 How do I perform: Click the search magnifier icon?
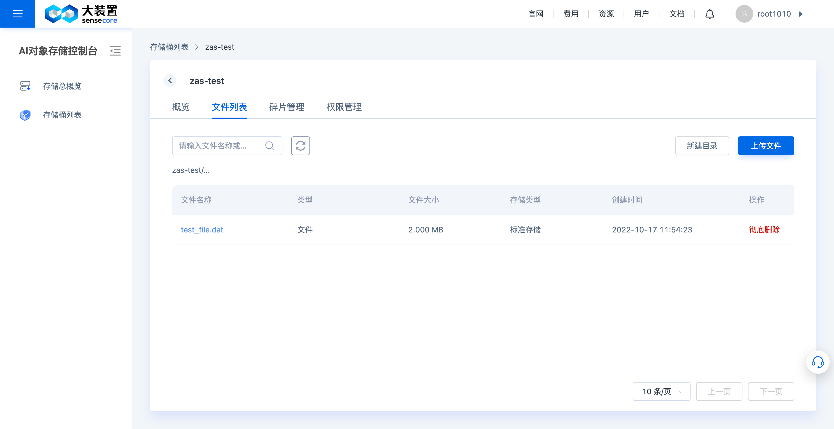point(269,146)
